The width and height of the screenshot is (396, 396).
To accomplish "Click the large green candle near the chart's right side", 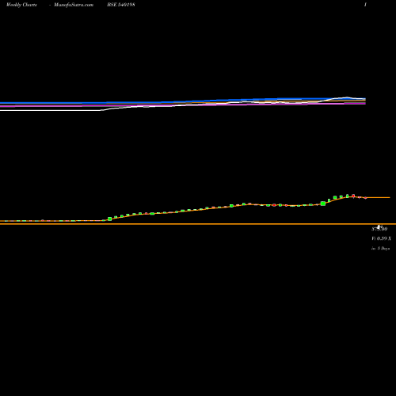I will point(323,204).
